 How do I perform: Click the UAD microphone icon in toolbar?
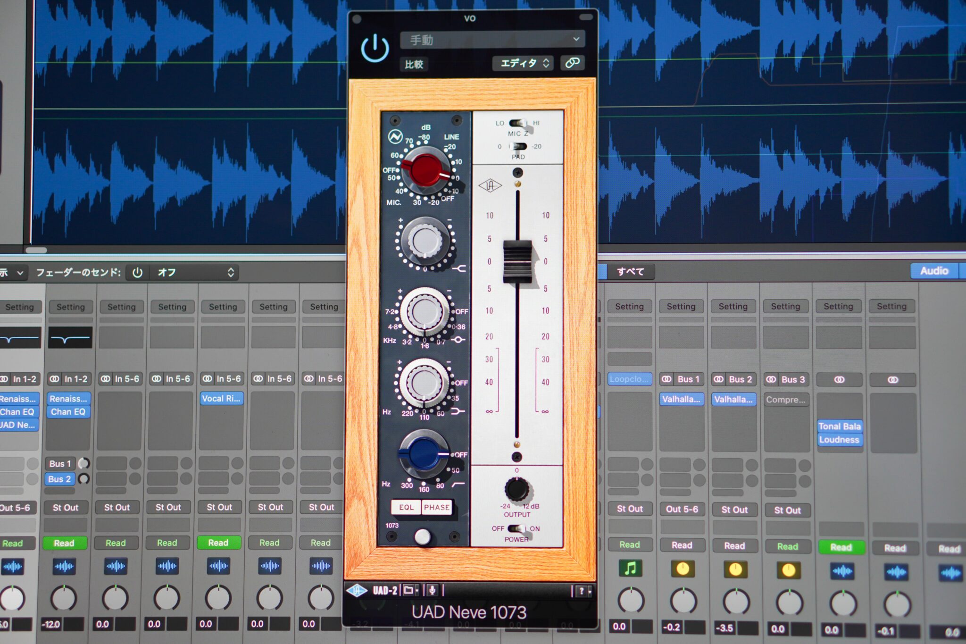[432, 590]
